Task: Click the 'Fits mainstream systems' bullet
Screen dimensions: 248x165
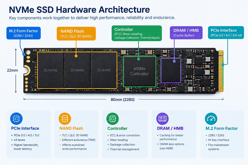Action: [217, 147]
